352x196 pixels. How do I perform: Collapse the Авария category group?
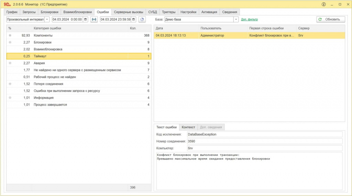(10, 63)
